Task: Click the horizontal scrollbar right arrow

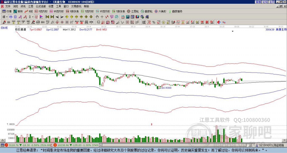Action: pyautogui.click(x=250, y=145)
